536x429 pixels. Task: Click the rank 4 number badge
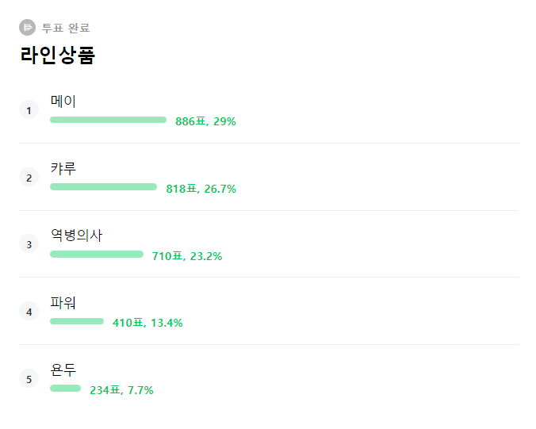pos(29,312)
